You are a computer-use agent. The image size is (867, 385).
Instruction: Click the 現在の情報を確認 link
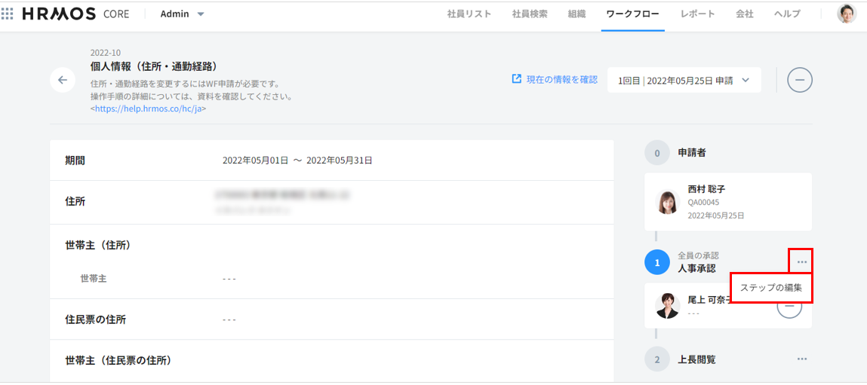pos(555,79)
